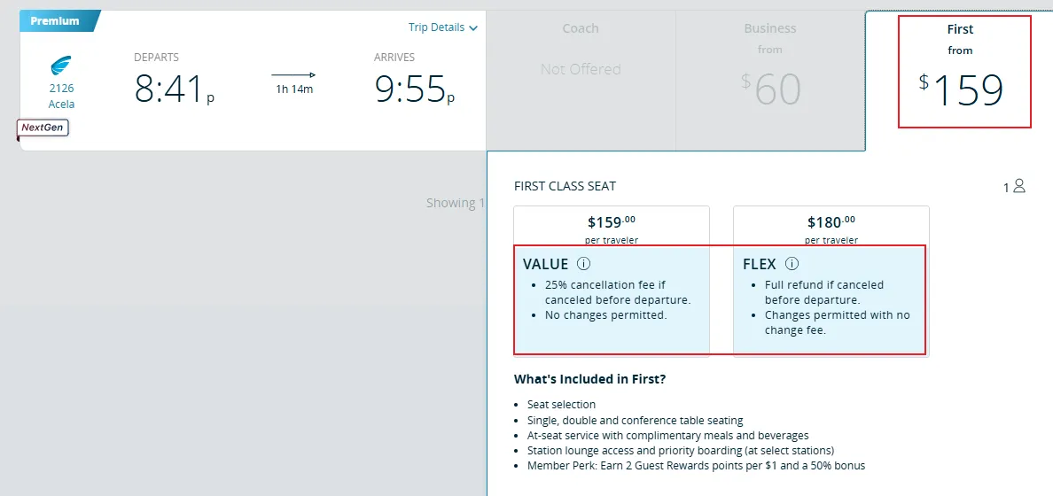1053x496 pixels.
Task: Open info icon next to FLEX
Action: coord(792,264)
